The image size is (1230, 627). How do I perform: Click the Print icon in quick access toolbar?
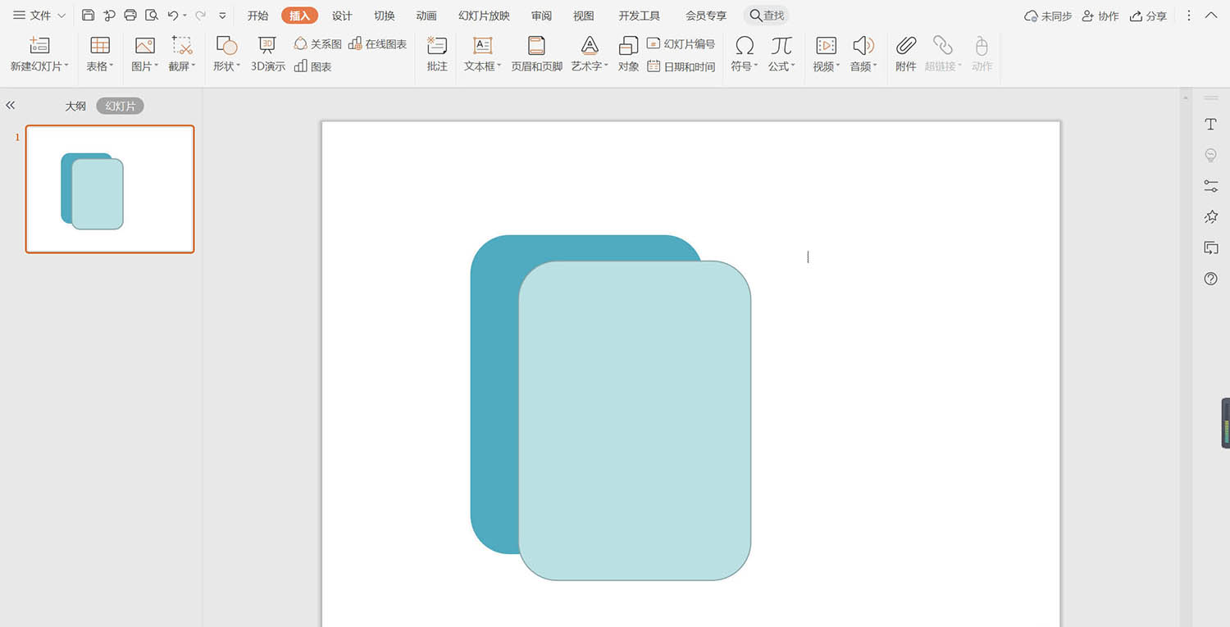[x=130, y=16]
